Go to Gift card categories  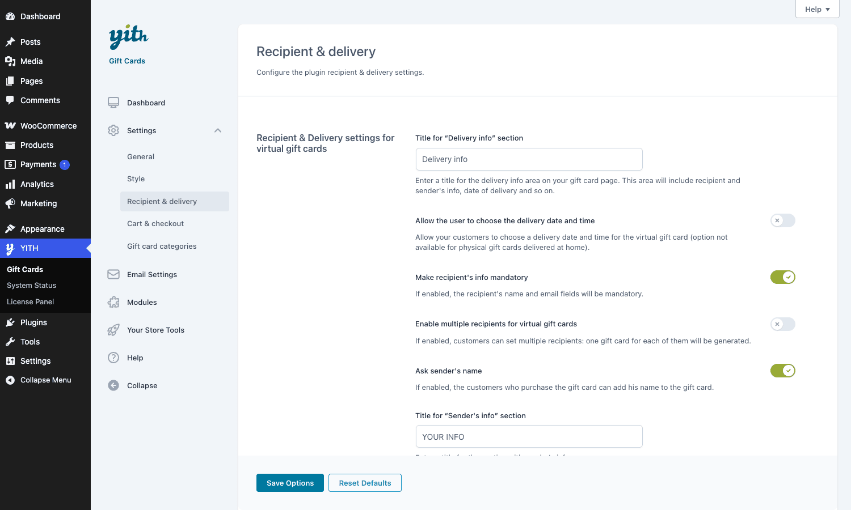162,246
